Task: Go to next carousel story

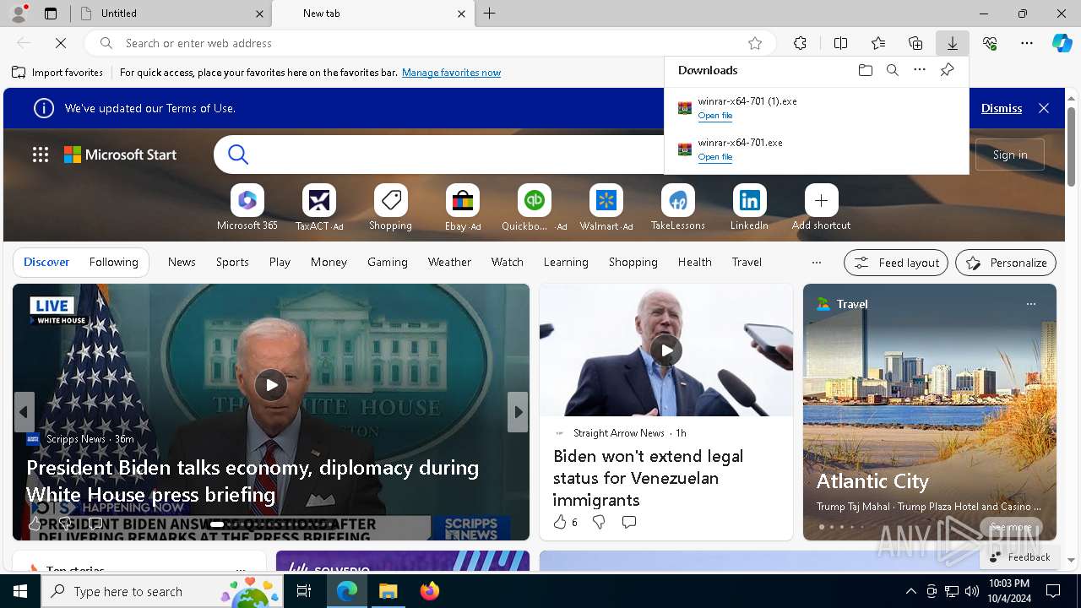Action: point(518,412)
